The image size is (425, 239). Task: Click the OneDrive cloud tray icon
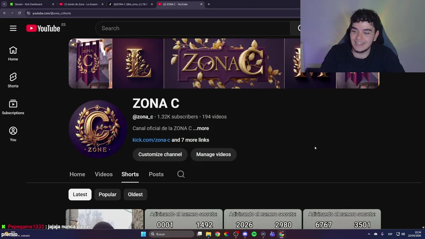click(x=376, y=234)
